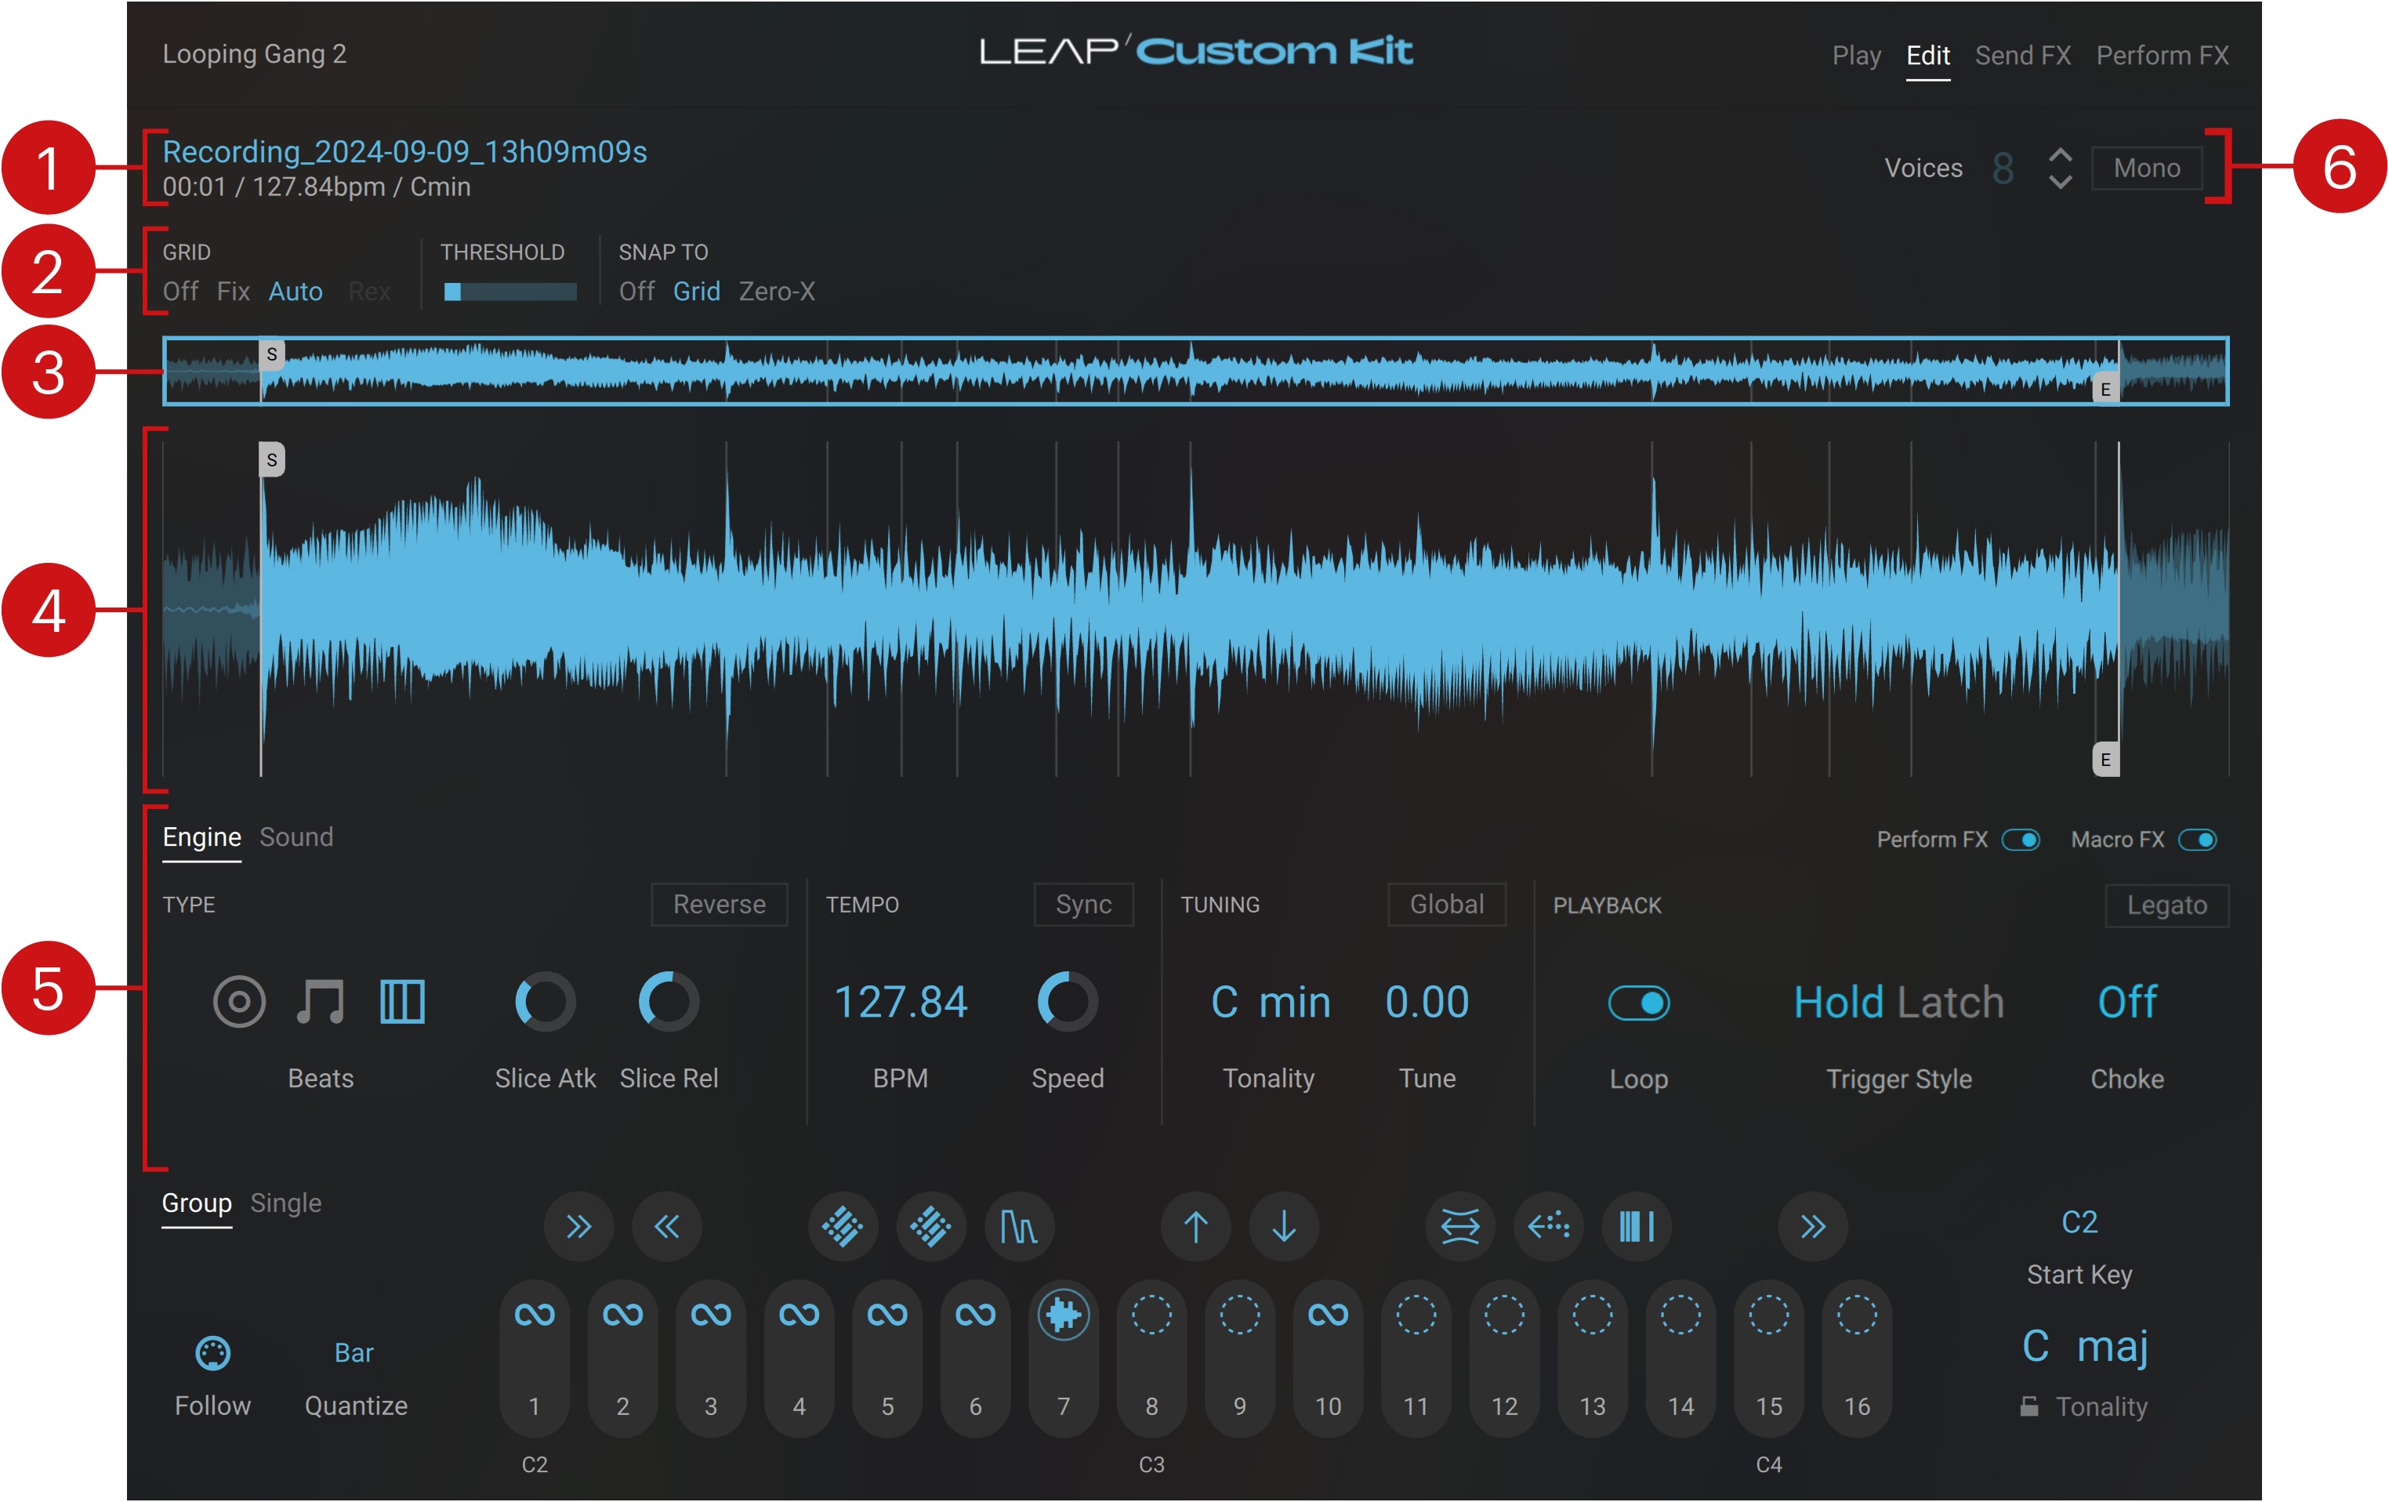Enable Global tuning
The height and width of the screenshot is (1502, 2389).
pyautogui.click(x=1447, y=905)
